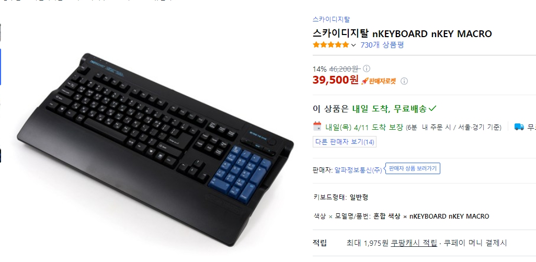This screenshot has width=536, height=262.
Task: Click the 내일(목) 4/11 도착 보장 text
Action: pyautogui.click(x=364, y=127)
